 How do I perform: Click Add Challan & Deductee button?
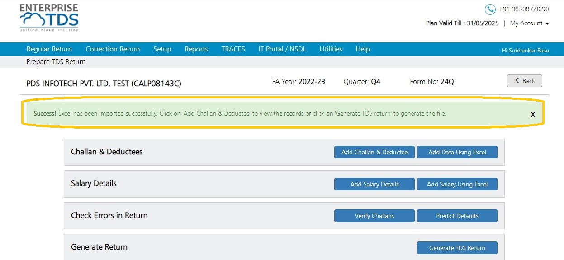pyautogui.click(x=374, y=152)
